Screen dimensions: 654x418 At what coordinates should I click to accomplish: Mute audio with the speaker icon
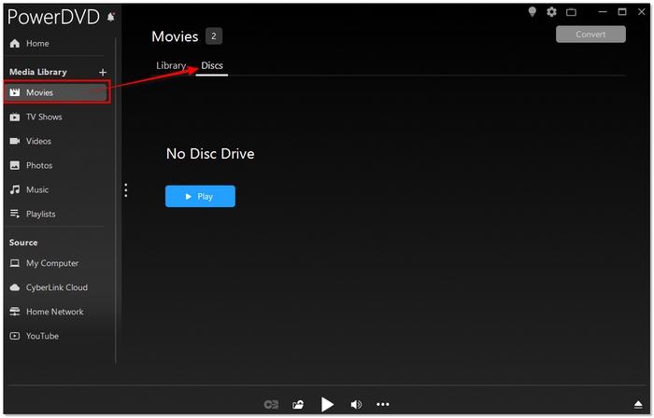(356, 404)
